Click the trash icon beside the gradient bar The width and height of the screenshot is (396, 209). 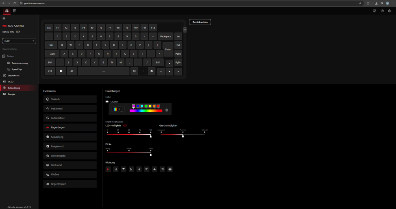tap(166, 110)
